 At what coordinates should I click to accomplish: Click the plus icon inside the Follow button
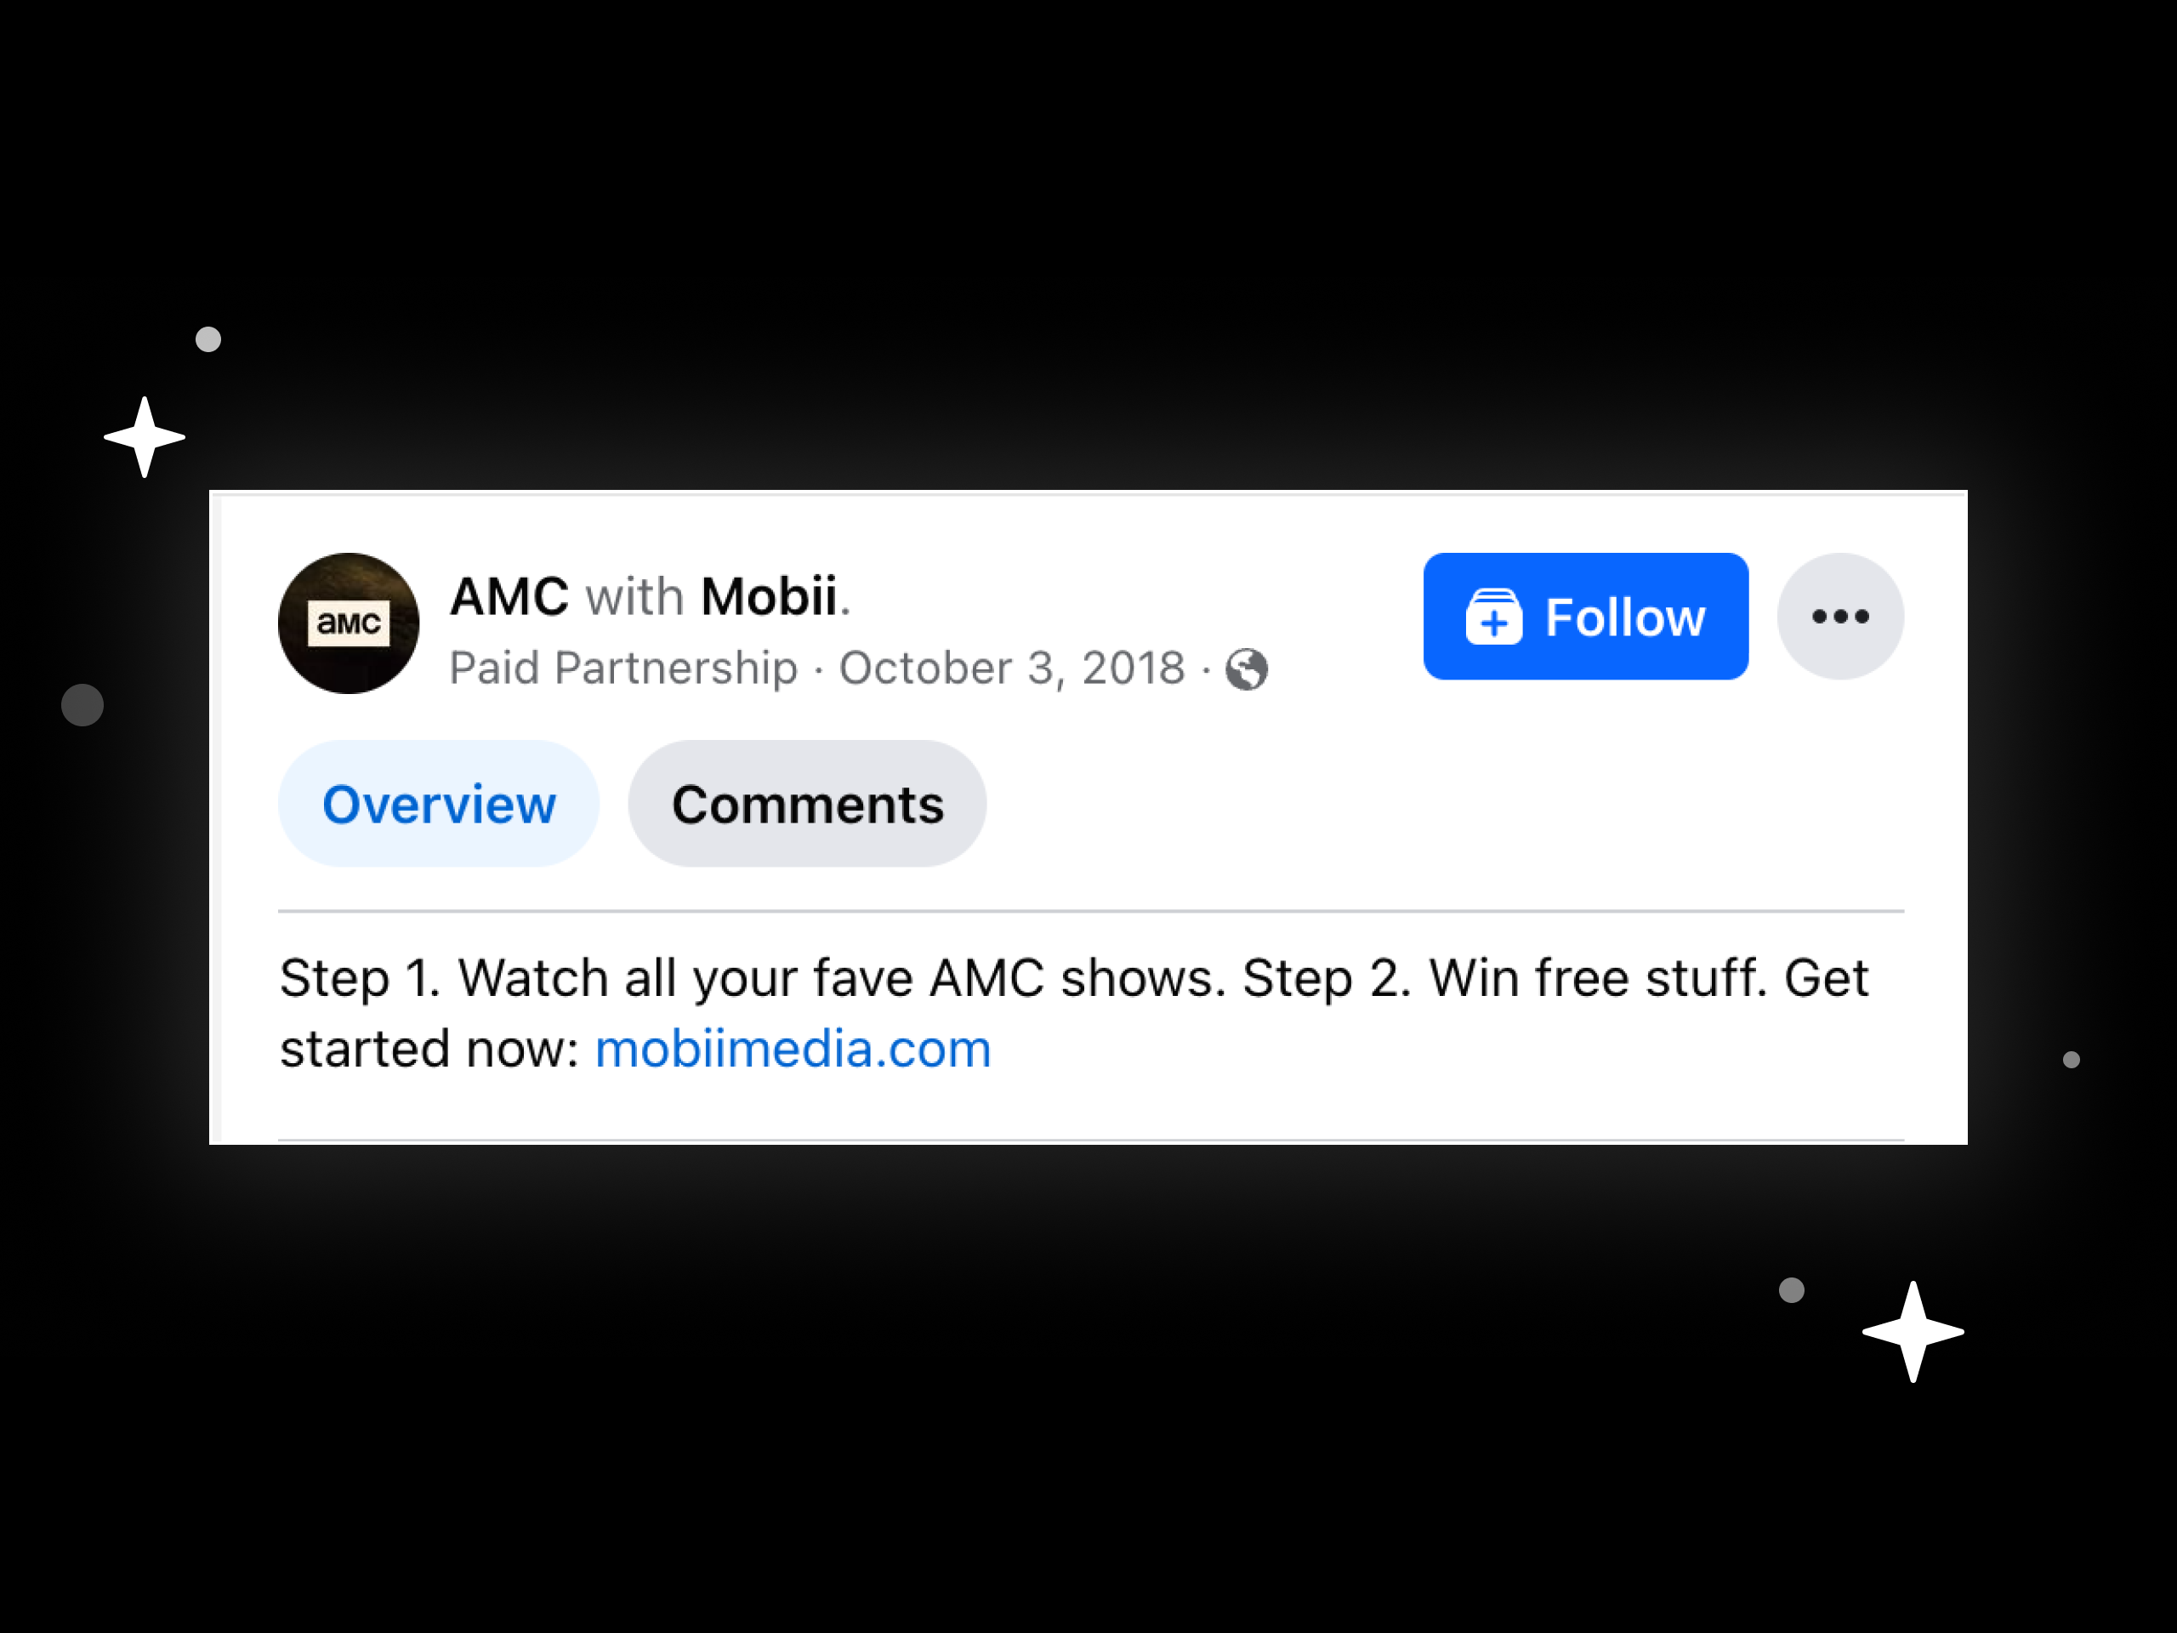click(x=1493, y=617)
